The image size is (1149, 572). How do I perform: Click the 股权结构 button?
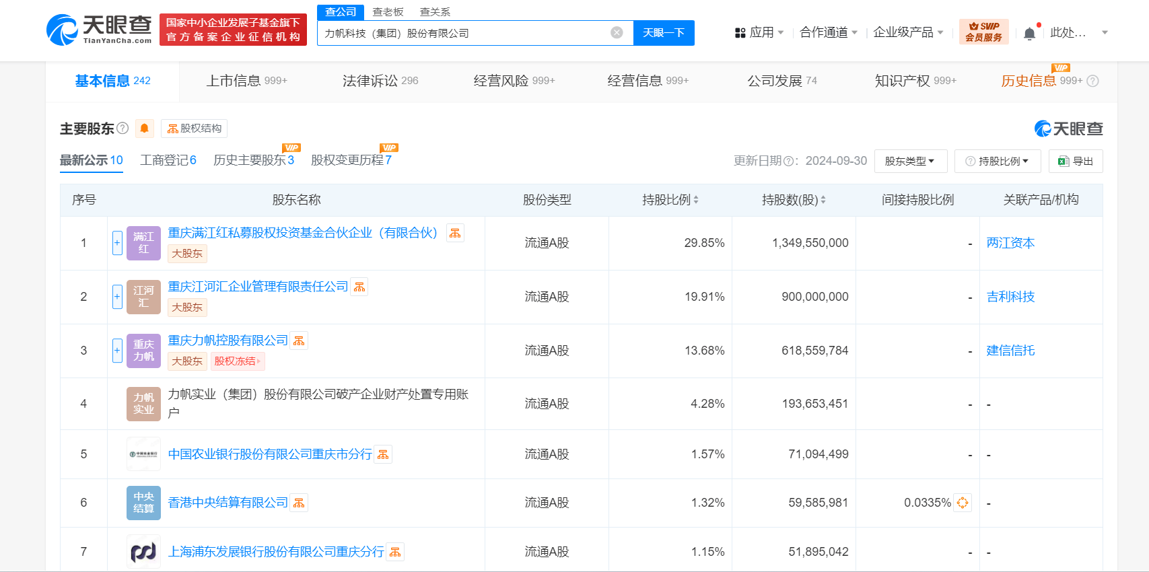coord(195,128)
